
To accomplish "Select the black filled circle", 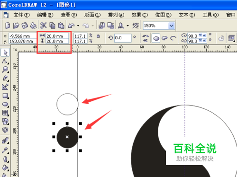I will click(67, 137).
